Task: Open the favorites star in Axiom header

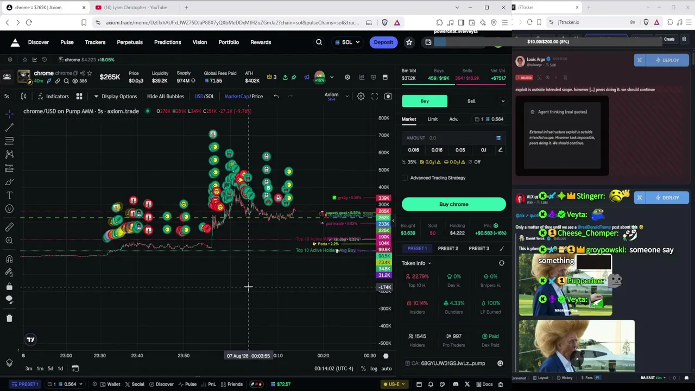Action: (409, 42)
